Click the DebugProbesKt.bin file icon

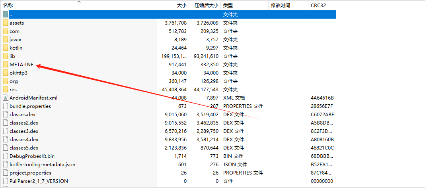pyautogui.click(x=6, y=156)
